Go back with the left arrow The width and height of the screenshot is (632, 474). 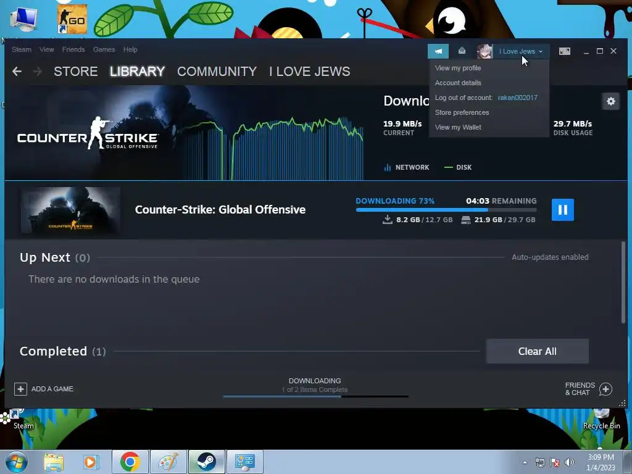(17, 72)
